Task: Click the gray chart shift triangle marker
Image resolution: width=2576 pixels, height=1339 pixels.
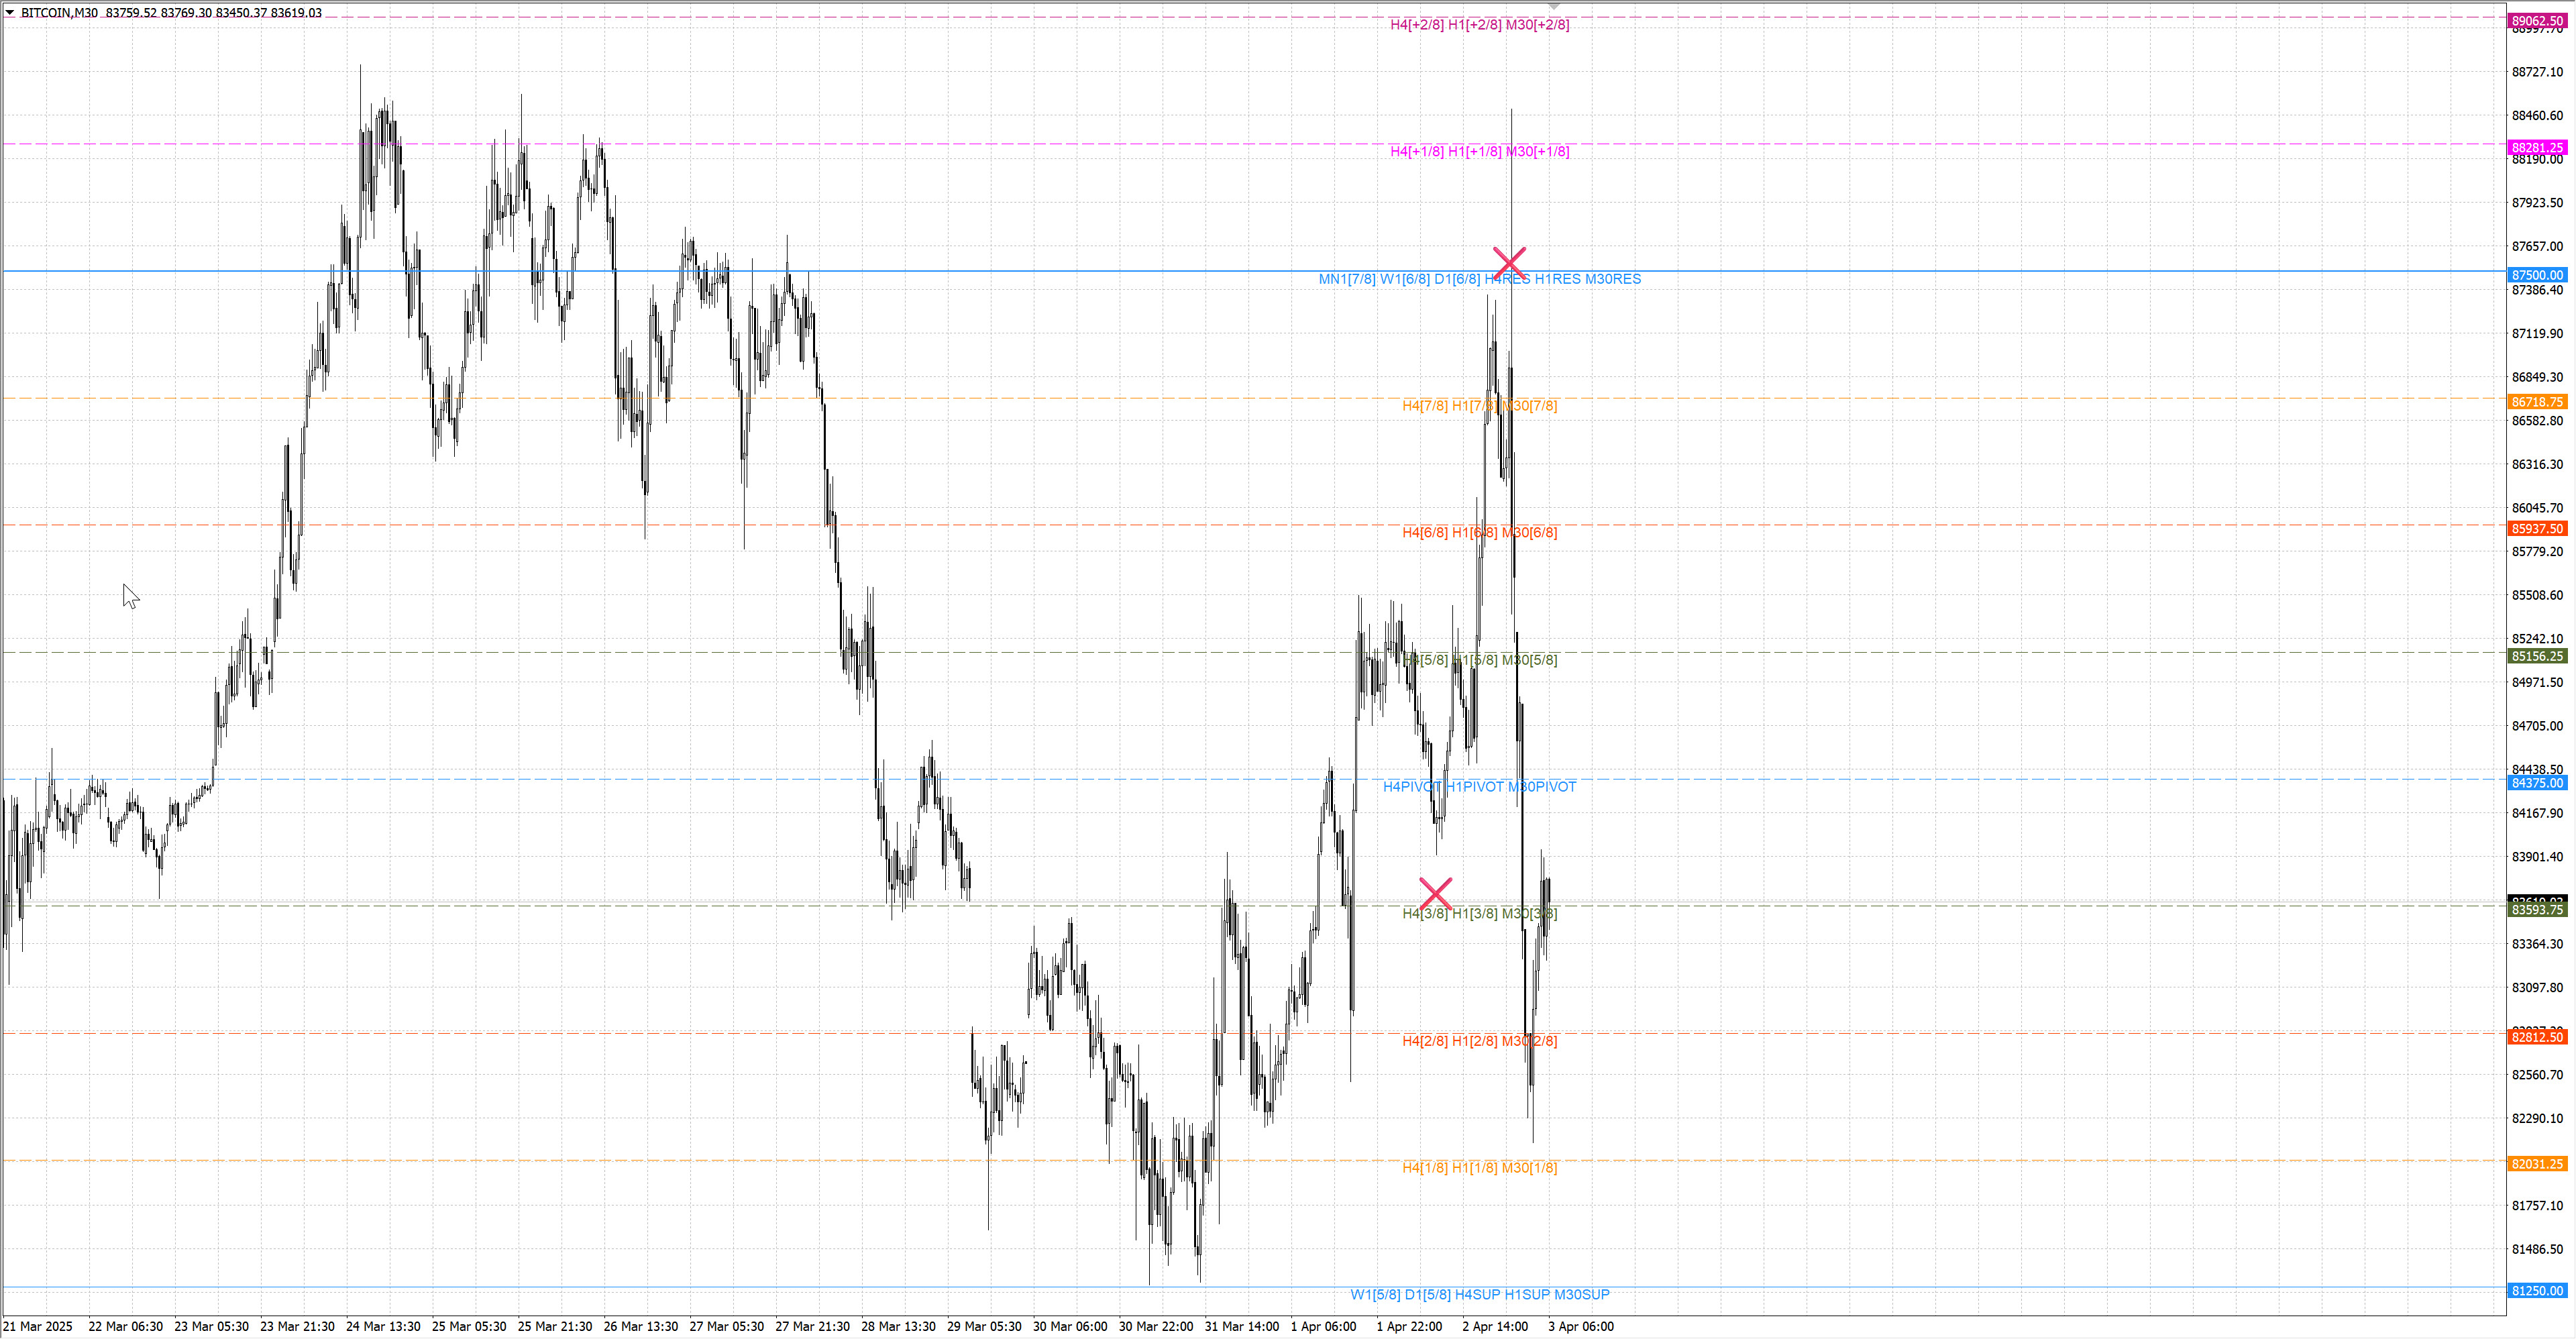Action: (x=1554, y=6)
